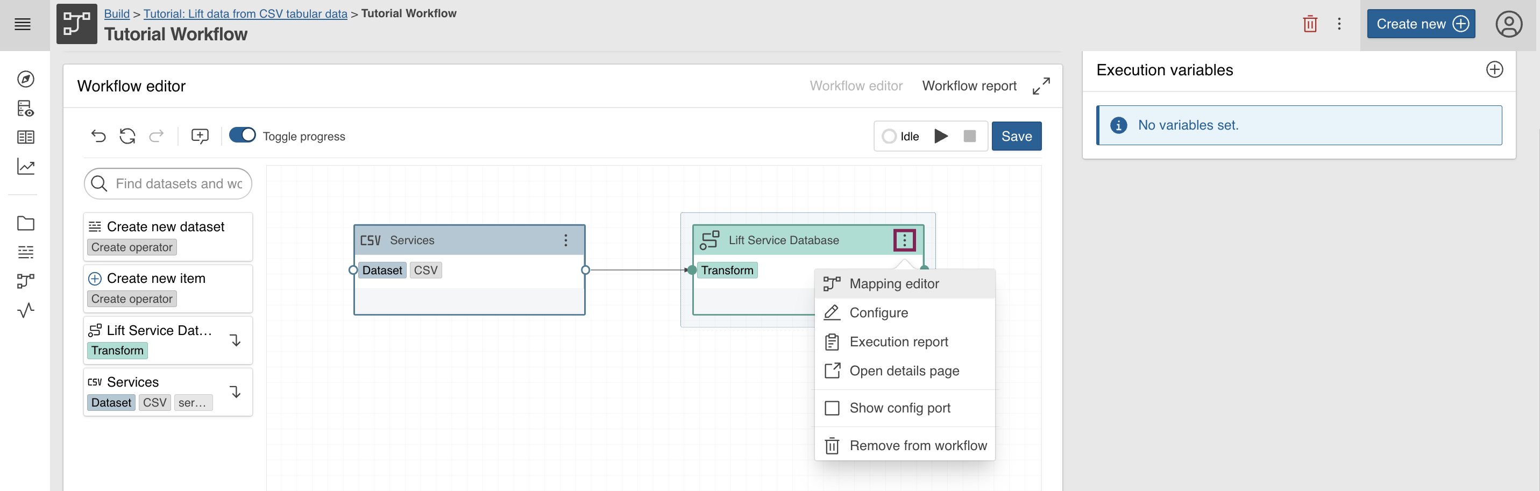The height and width of the screenshot is (491, 1540).
Task: Click the stop execution square button
Action: tap(970, 137)
